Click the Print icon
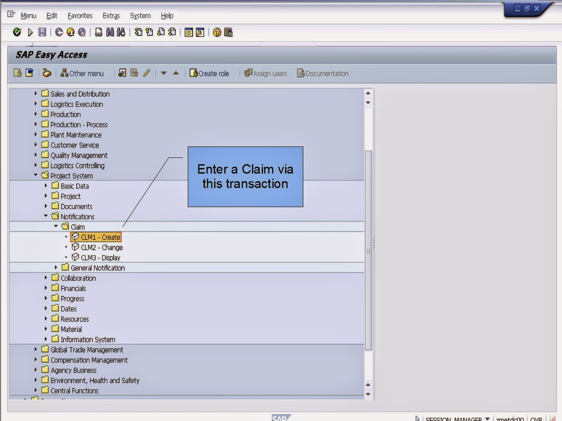Screen dimensions: 562x421 pyautogui.click(x=99, y=32)
